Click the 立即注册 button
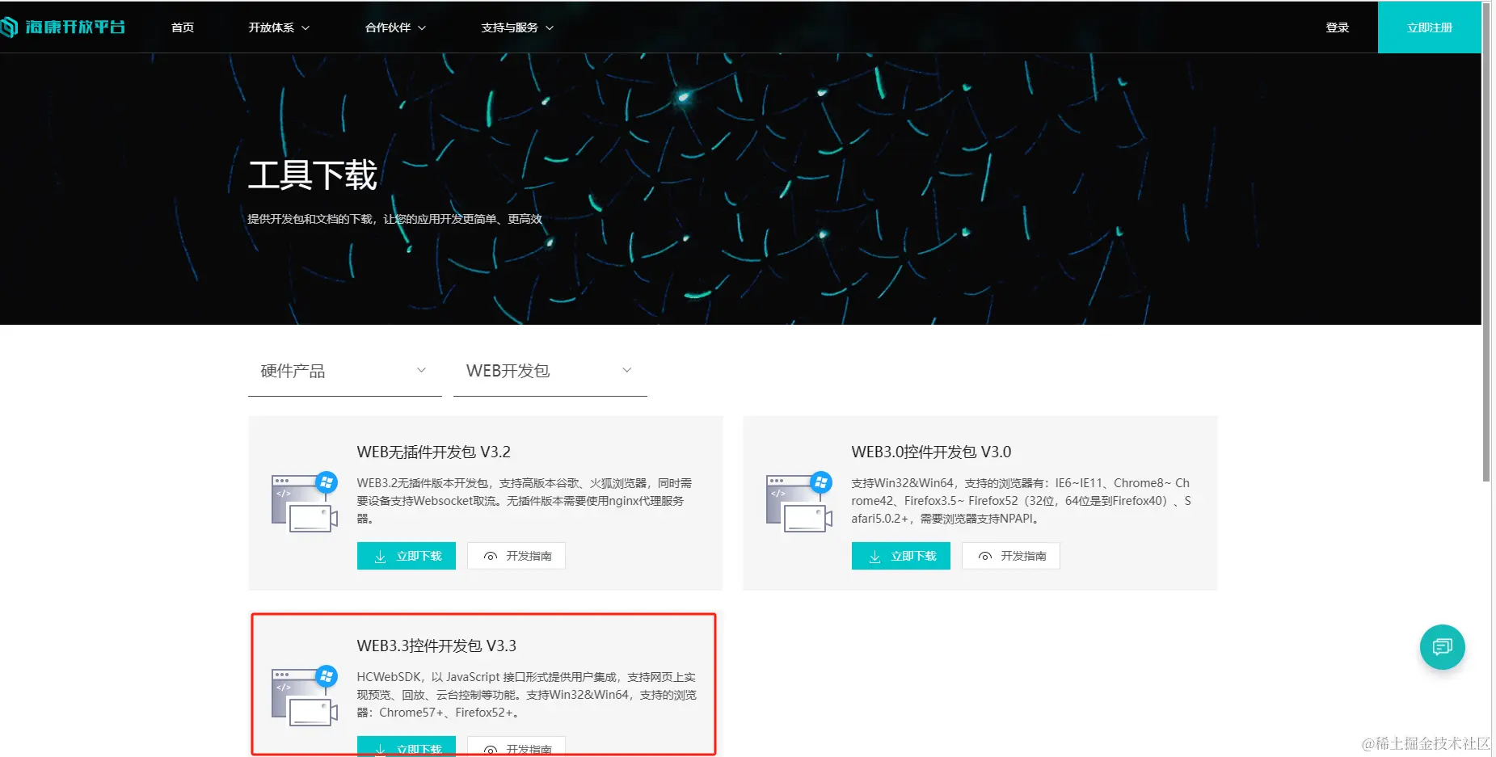This screenshot has height=757, width=1496. tap(1430, 27)
